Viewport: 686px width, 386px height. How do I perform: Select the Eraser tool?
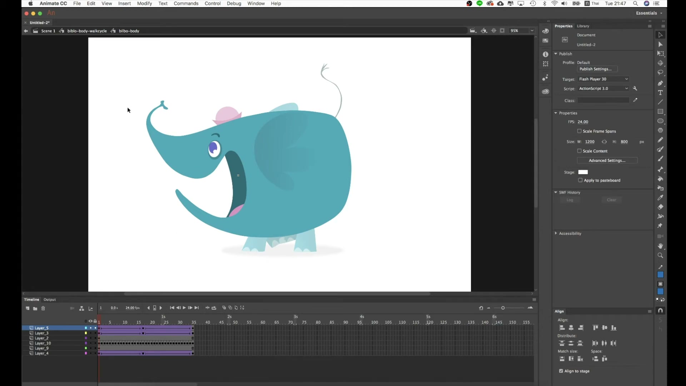coord(660,207)
